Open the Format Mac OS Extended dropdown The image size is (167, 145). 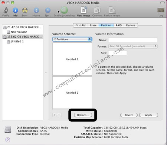tap(133, 46)
